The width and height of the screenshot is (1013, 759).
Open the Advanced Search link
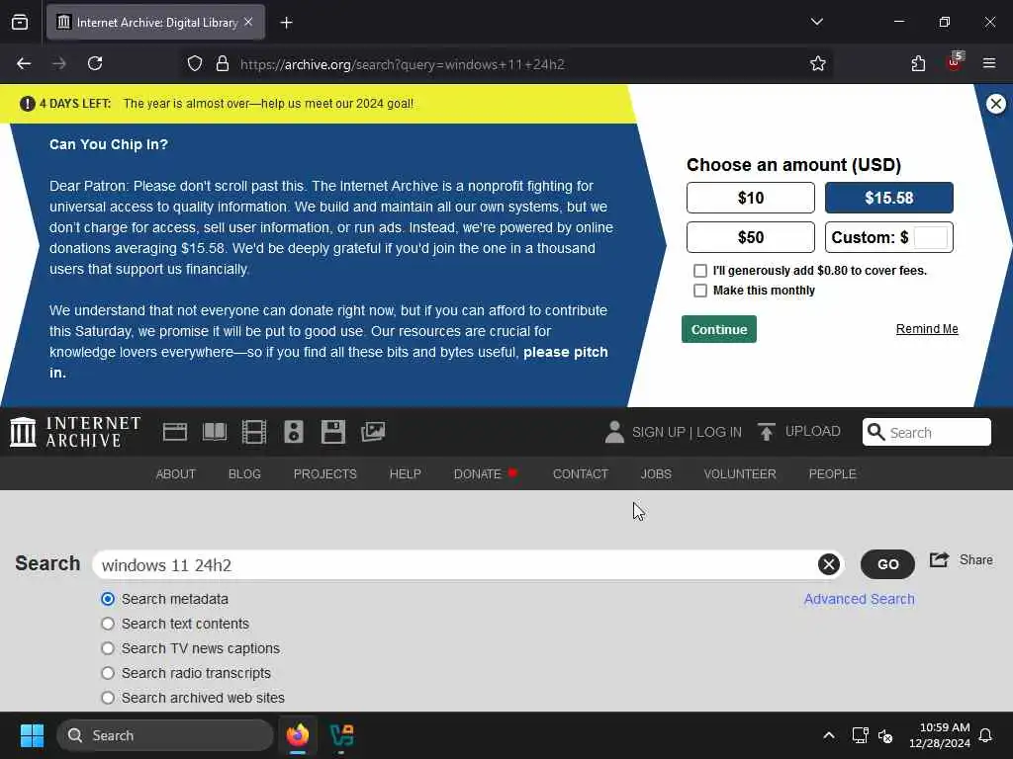tap(860, 599)
